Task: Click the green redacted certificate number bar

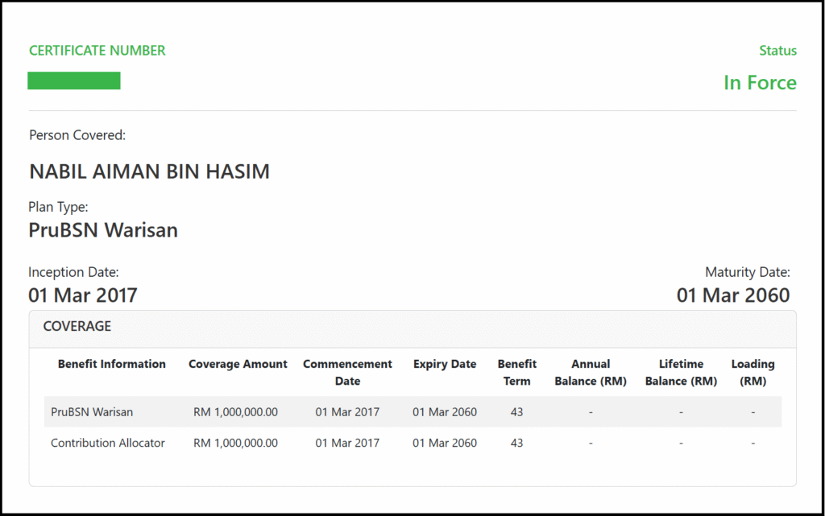Action: click(x=73, y=80)
